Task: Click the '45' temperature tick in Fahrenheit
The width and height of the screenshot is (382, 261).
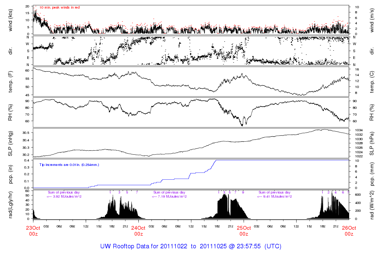Action: click(27, 95)
